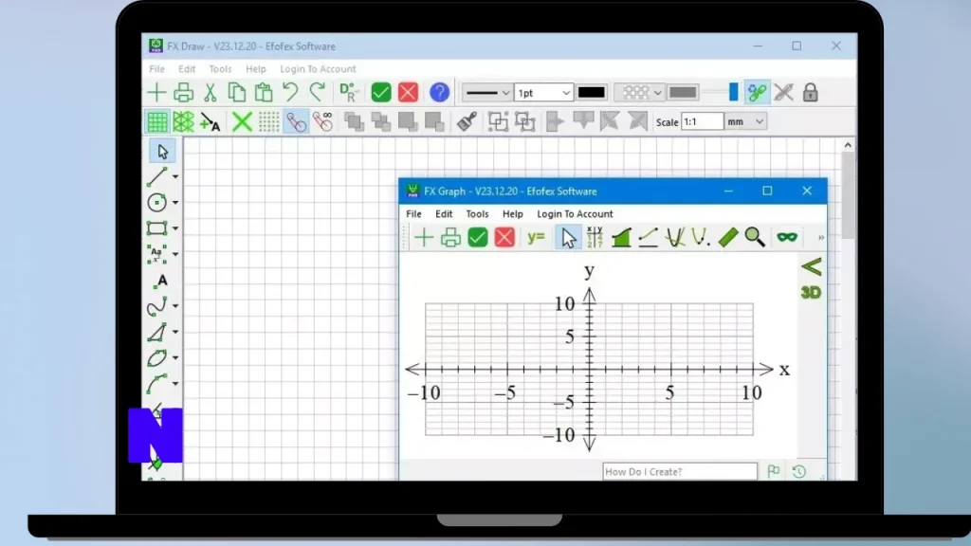Open the File menu in FX Graph
The width and height of the screenshot is (971, 546).
pos(413,213)
